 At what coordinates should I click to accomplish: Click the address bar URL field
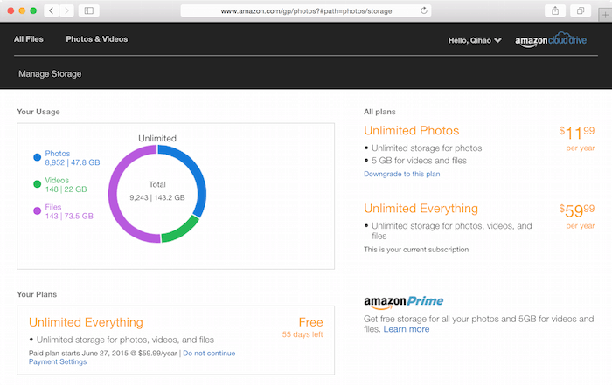coord(306,10)
